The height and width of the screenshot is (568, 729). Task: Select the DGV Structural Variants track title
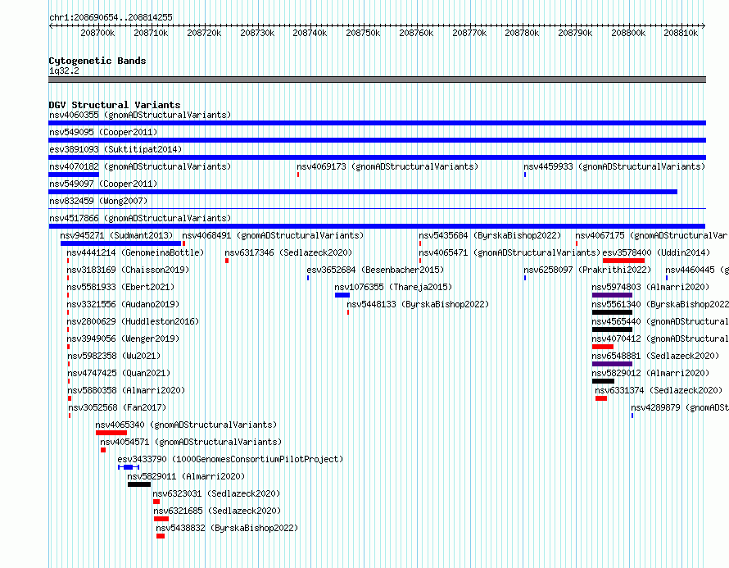pyautogui.click(x=115, y=105)
